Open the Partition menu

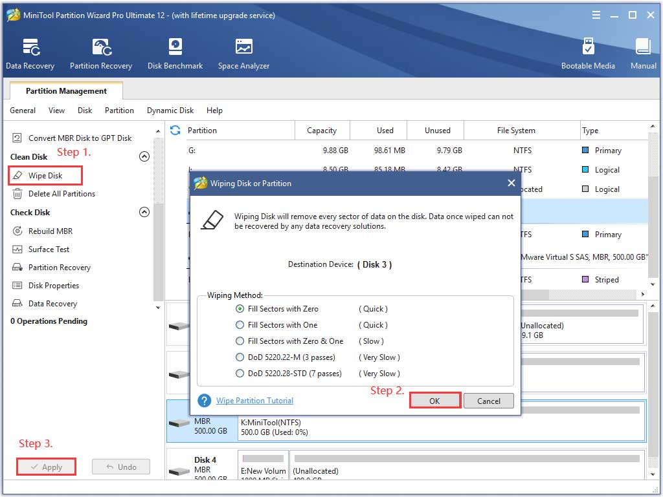pyautogui.click(x=119, y=110)
